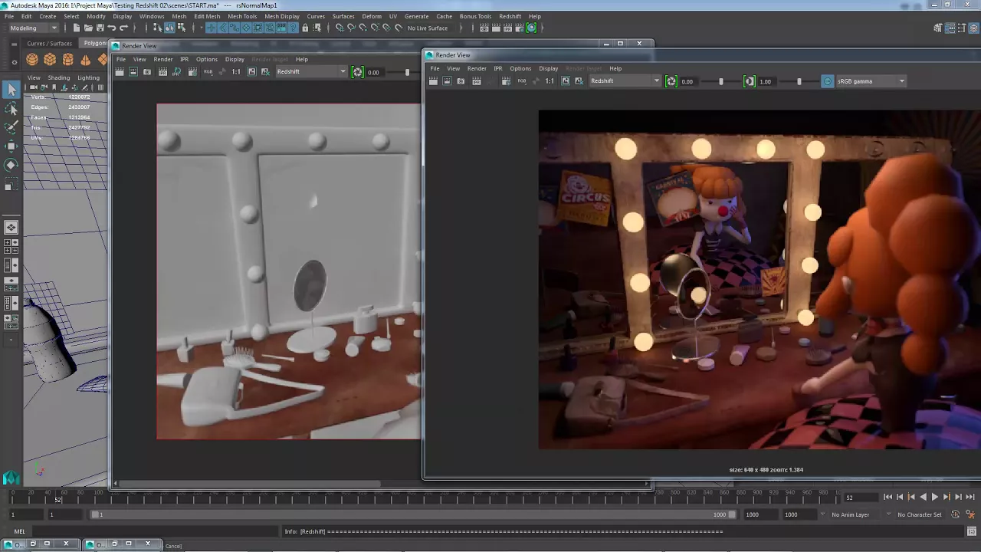
Task: Click the 1:1 real size button in left Render View
Action: 236,72
